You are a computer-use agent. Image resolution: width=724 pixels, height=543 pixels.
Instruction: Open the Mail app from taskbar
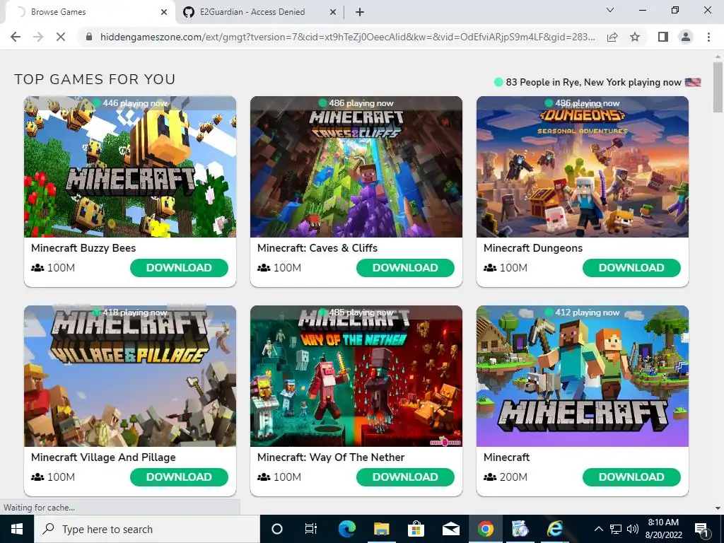[x=450, y=529]
